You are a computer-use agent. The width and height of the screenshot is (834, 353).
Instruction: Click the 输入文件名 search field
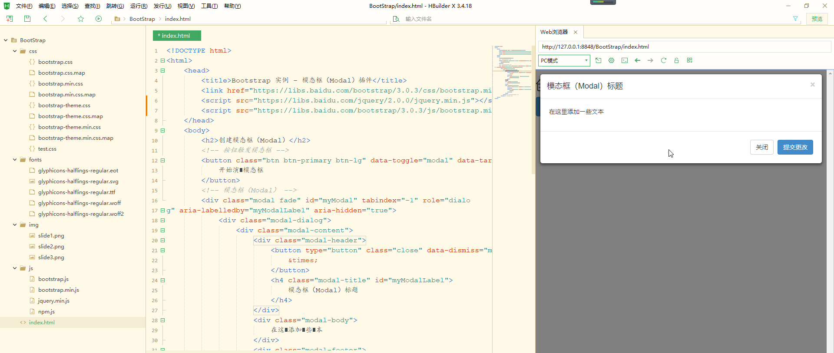point(595,19)
